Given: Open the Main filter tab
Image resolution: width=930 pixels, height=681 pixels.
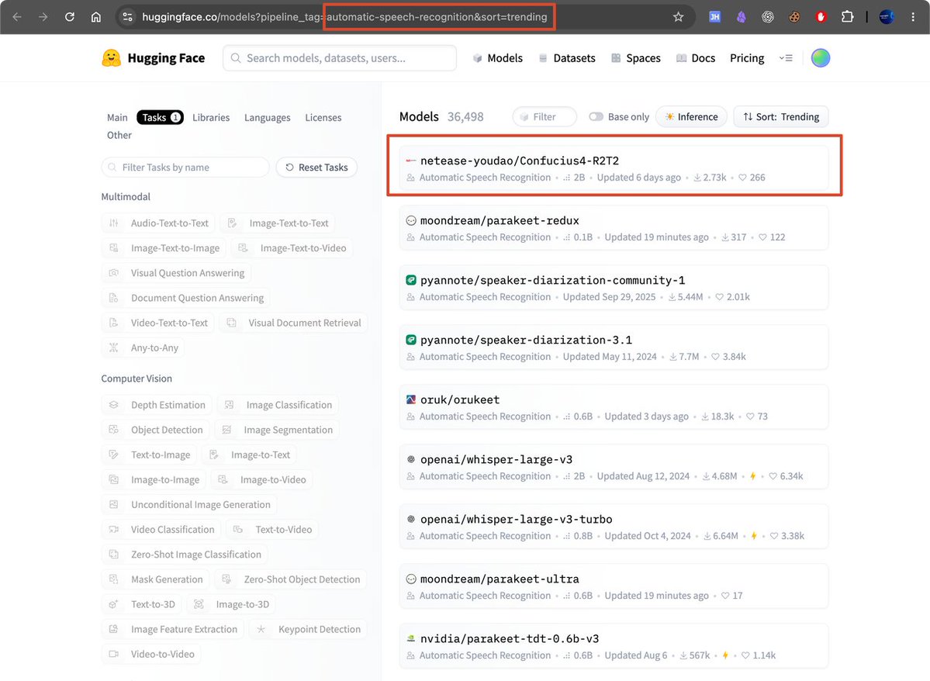Looking at the screenshot, I should click(x=117, y=117).
